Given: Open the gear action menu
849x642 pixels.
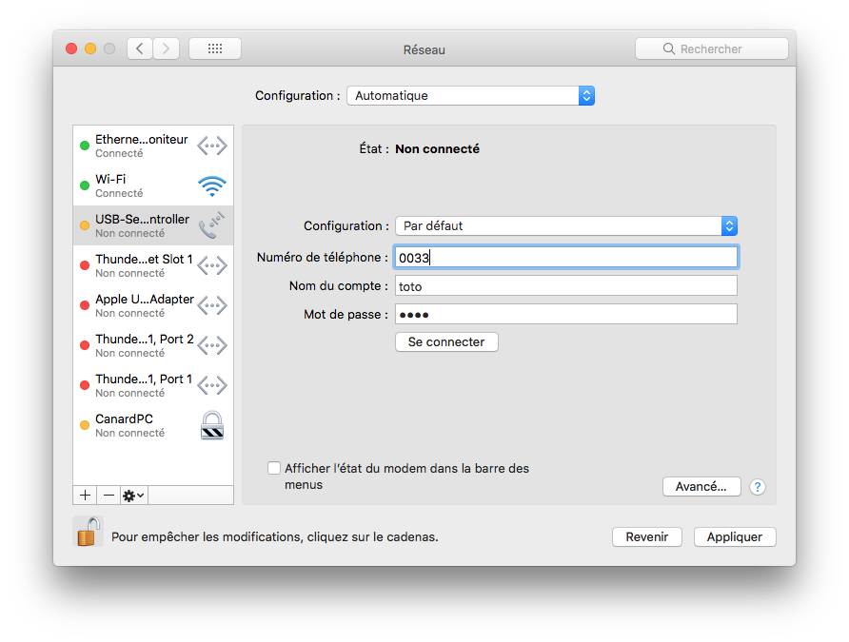Looking at the screenshot, I should click(x=134, y=495).
